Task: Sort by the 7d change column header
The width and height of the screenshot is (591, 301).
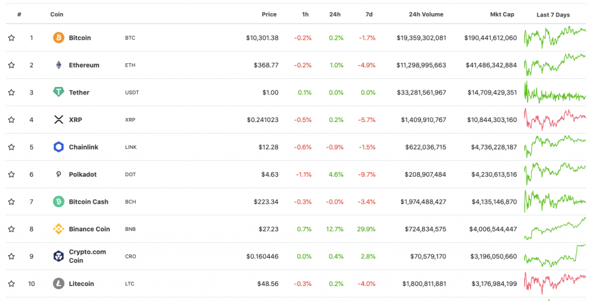Action: pos(369,14)
